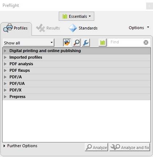
Task: Switch to the Standards tab
Action: click(x=83, y=28)
